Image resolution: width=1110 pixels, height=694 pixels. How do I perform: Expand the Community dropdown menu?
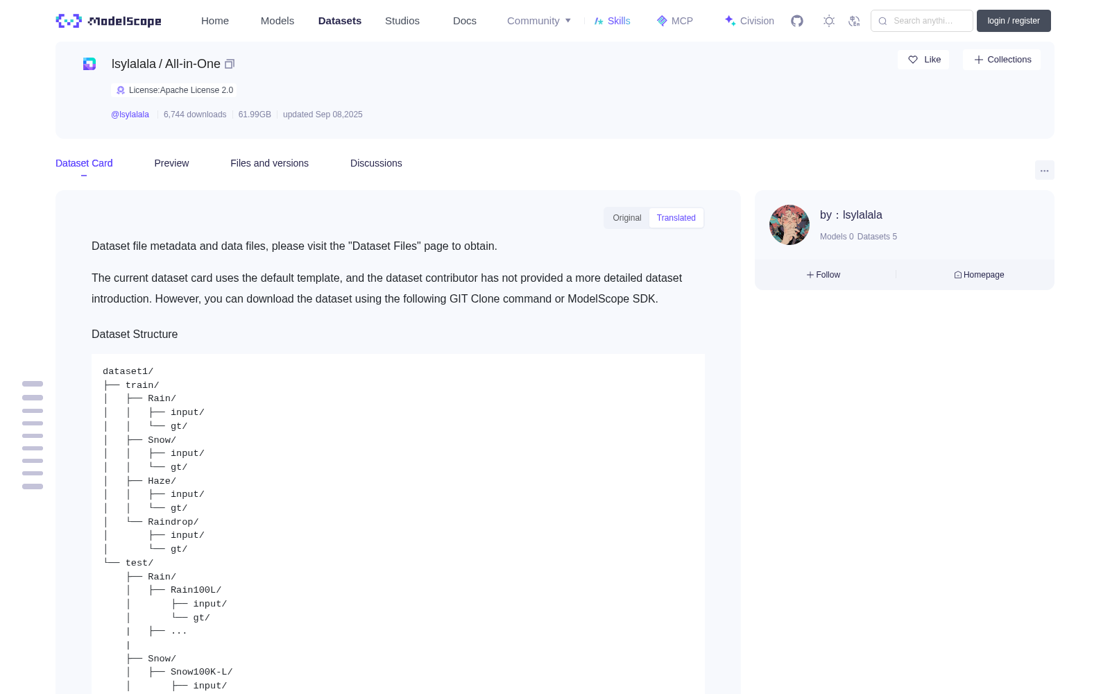coord(539,21)
